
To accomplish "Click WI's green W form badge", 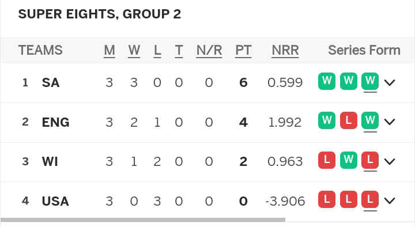I will point(348,160).
